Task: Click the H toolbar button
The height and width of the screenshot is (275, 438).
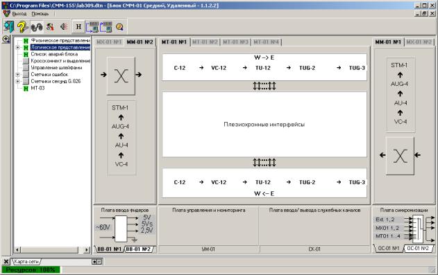Action: point(78,27)
